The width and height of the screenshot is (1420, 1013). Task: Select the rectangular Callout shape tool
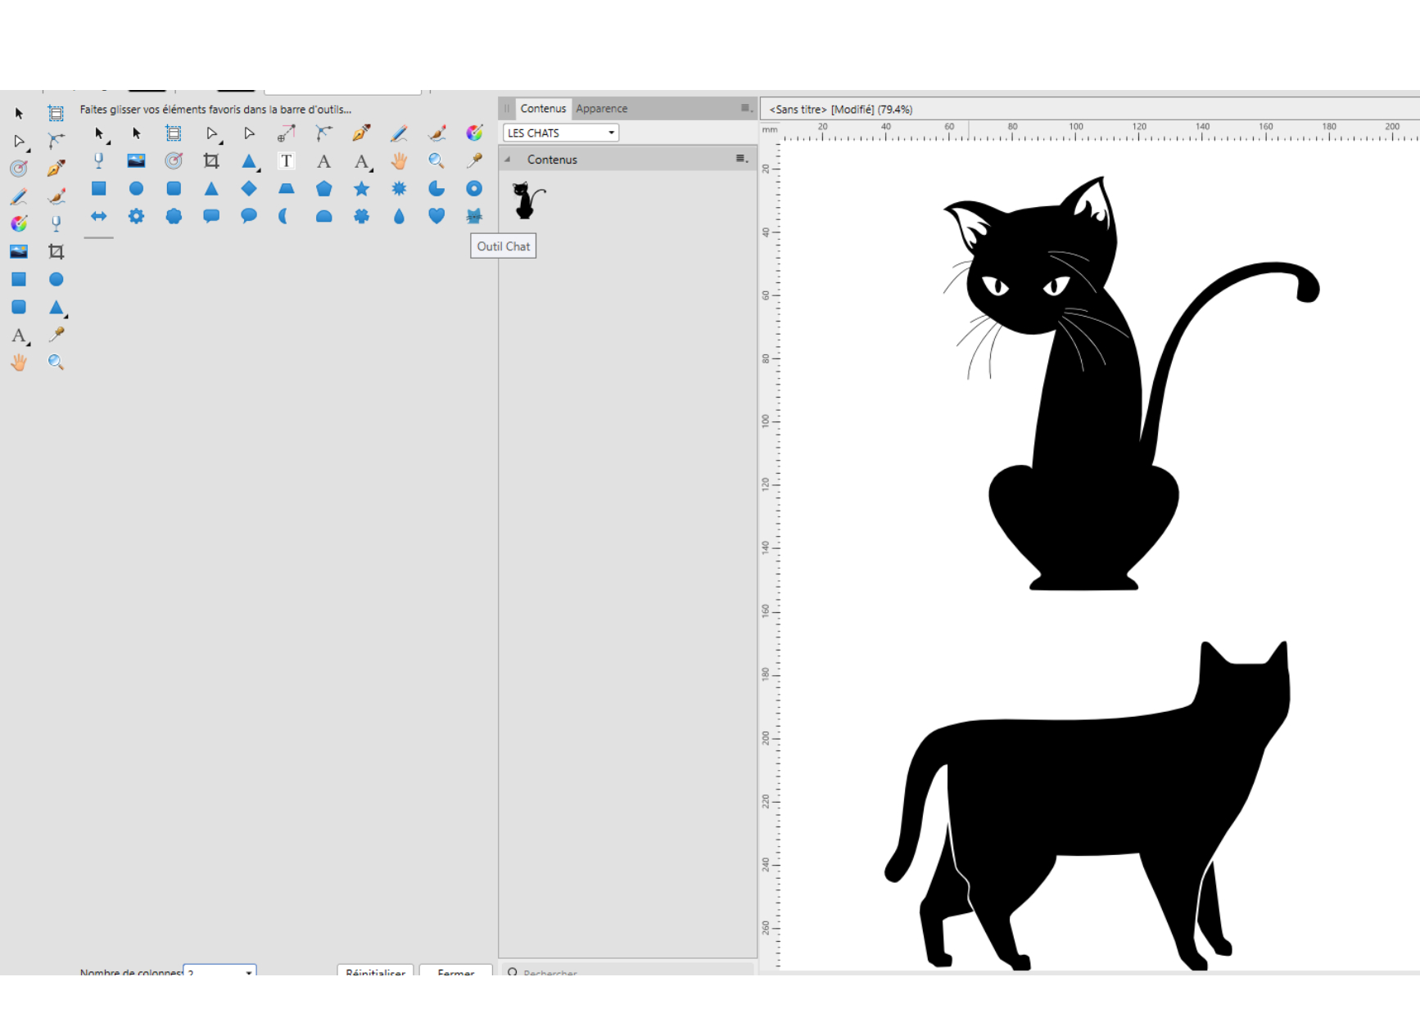[211, 216]
